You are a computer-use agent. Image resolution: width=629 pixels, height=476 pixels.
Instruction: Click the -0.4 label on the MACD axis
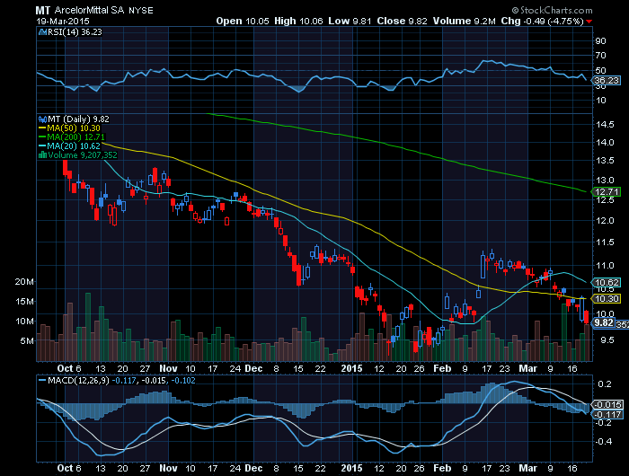[x=604, y=442]
